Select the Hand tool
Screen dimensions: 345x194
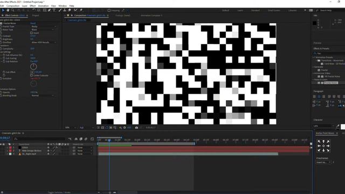point(8,10)
